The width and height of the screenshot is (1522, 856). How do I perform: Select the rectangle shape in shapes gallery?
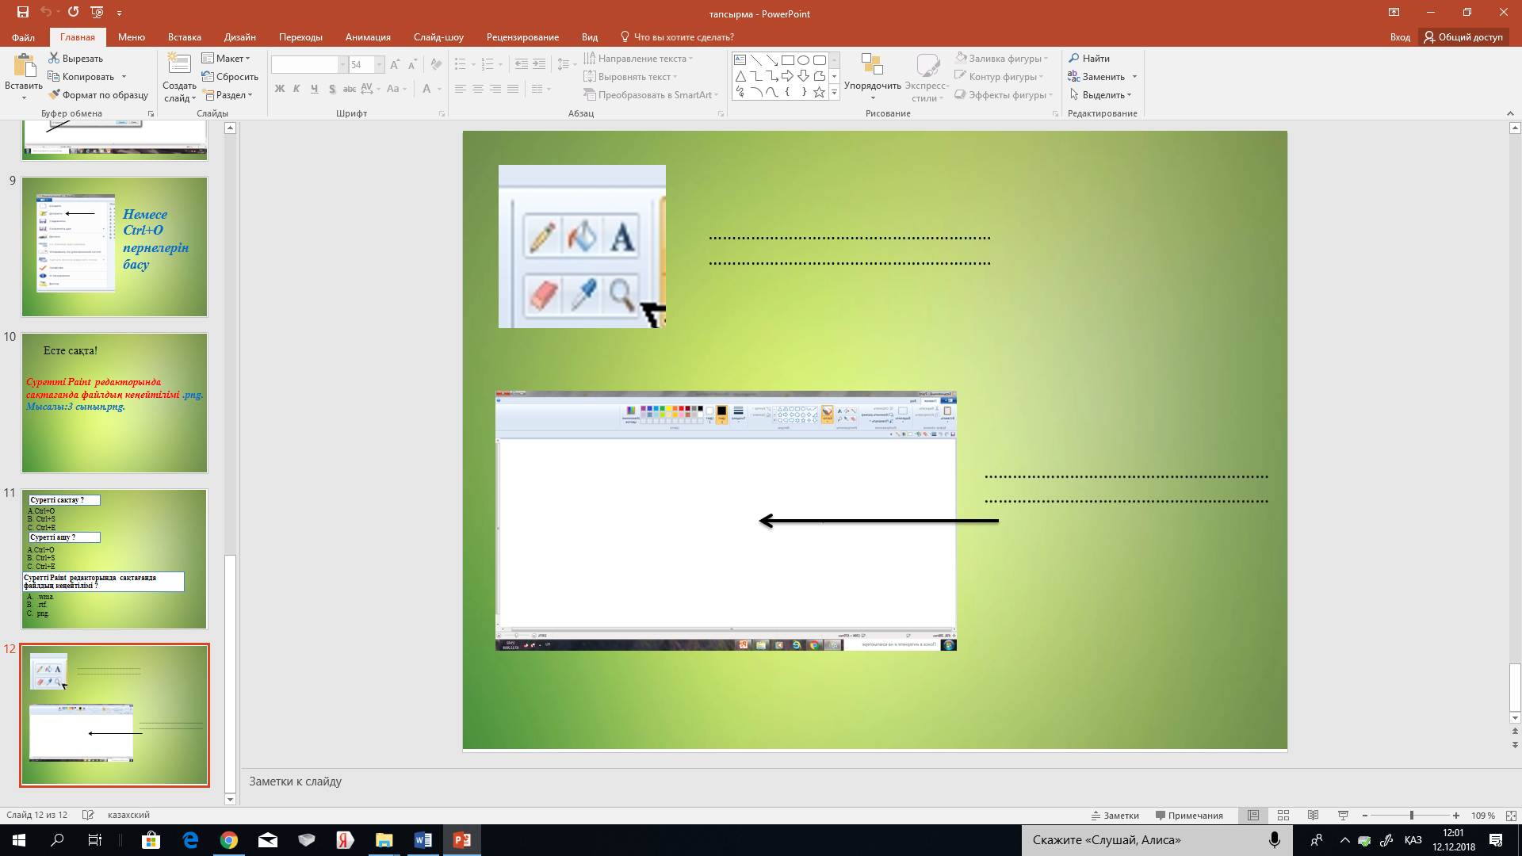[x=787, y=59]
